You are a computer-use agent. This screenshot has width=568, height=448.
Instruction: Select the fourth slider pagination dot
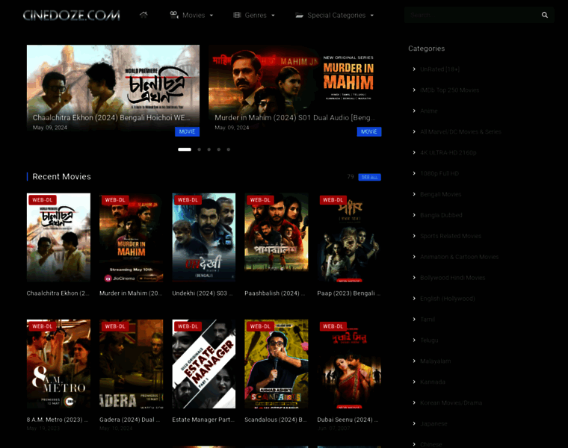point(219,149)
